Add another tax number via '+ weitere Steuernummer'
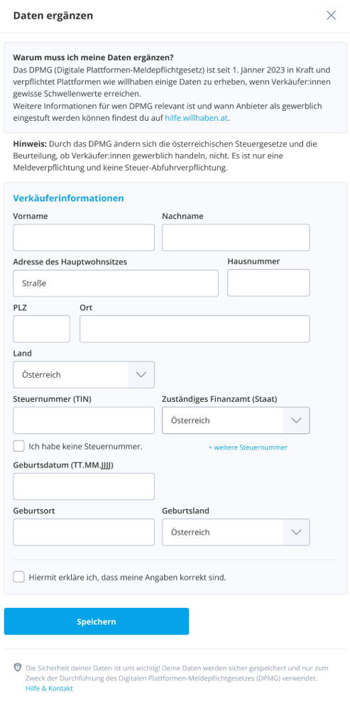 (248, 447)
